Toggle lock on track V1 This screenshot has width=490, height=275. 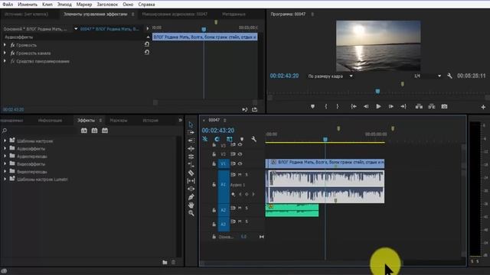pyautogui.click(x=214, y=163)
